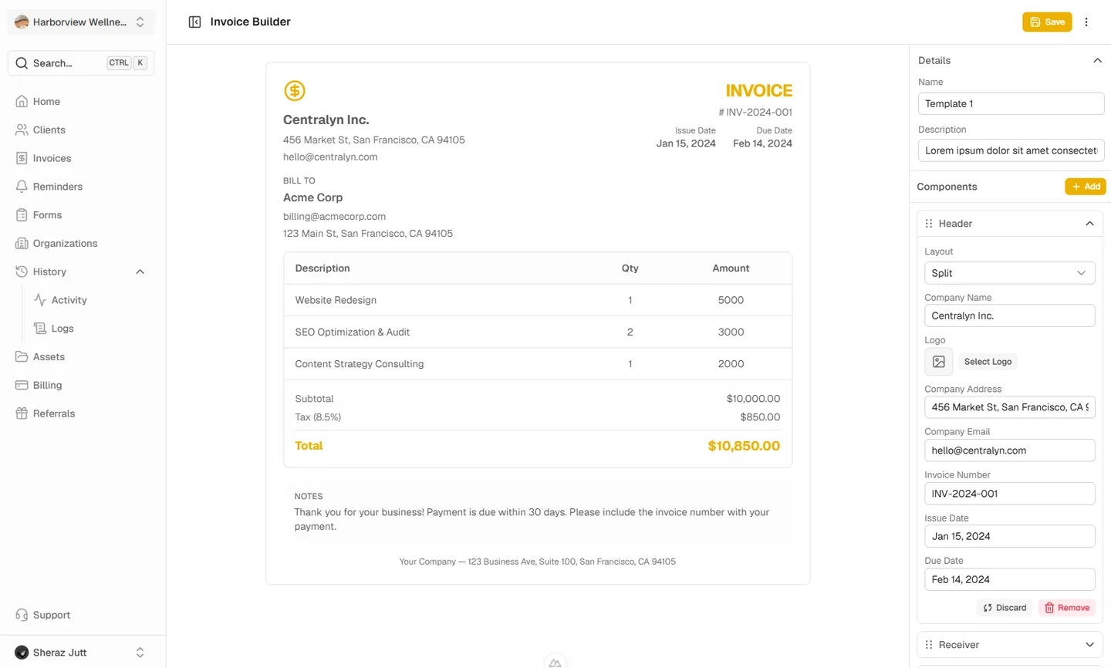Click the Assets folder icon
The height and width of the screenshot is (668, 1111).
pos(22,356)
